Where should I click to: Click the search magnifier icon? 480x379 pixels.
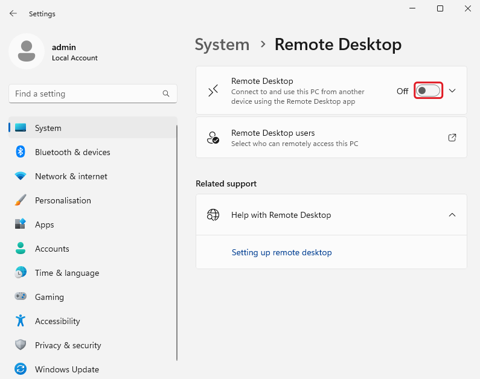pos(166,94)
